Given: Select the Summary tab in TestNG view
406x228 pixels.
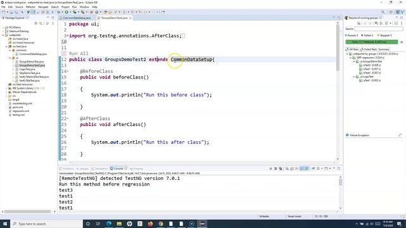Looking at the screenshot, I should pyautogui.click(x=384, y=49).
